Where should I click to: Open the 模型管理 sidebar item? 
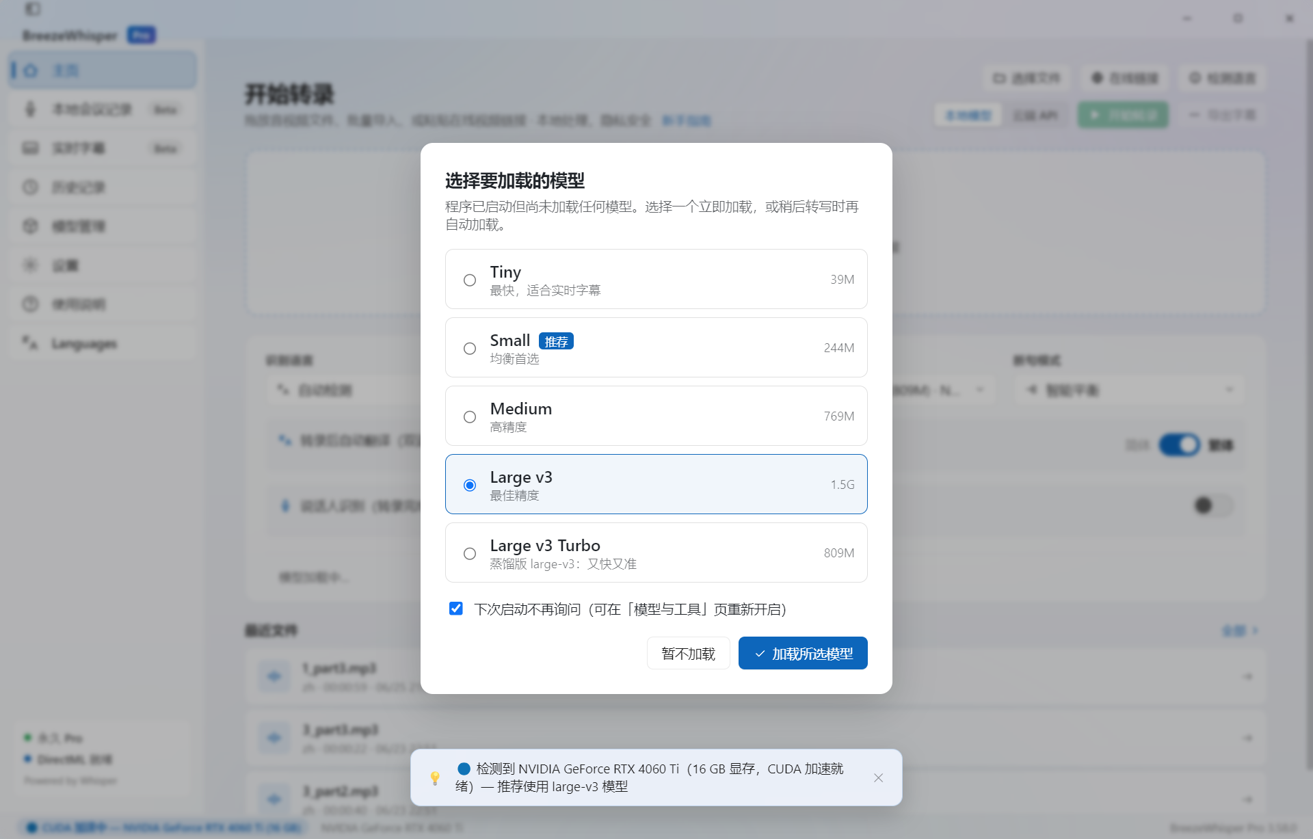click(103, 226)
